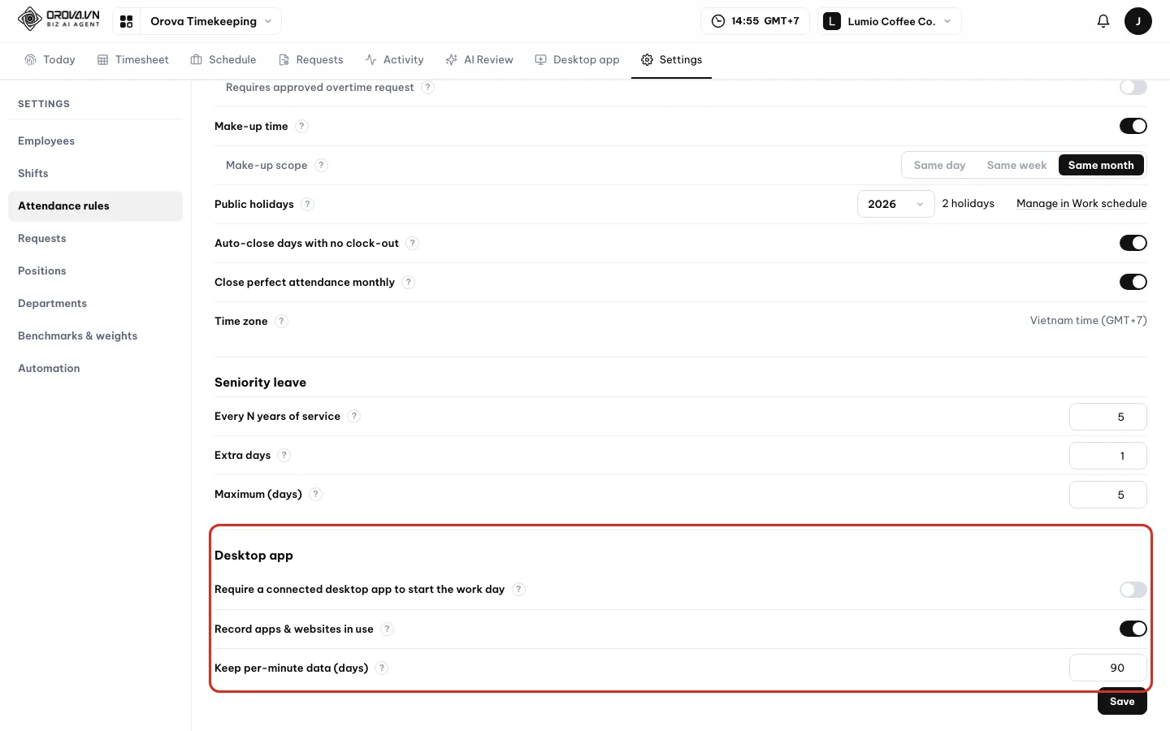This screenshot has width=1170, height=731.
Task: Click help icon next to Make-up time
Action: (301, 126)
